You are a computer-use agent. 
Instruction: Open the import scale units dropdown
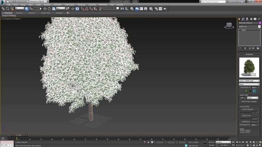253,98
